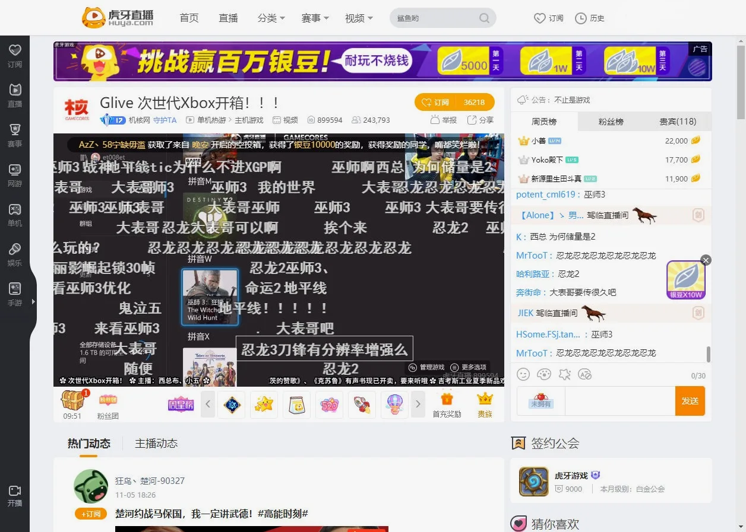This screenshot has height=532, width=746.
Task: Focus the chat message input field
Action: point(619,401)
